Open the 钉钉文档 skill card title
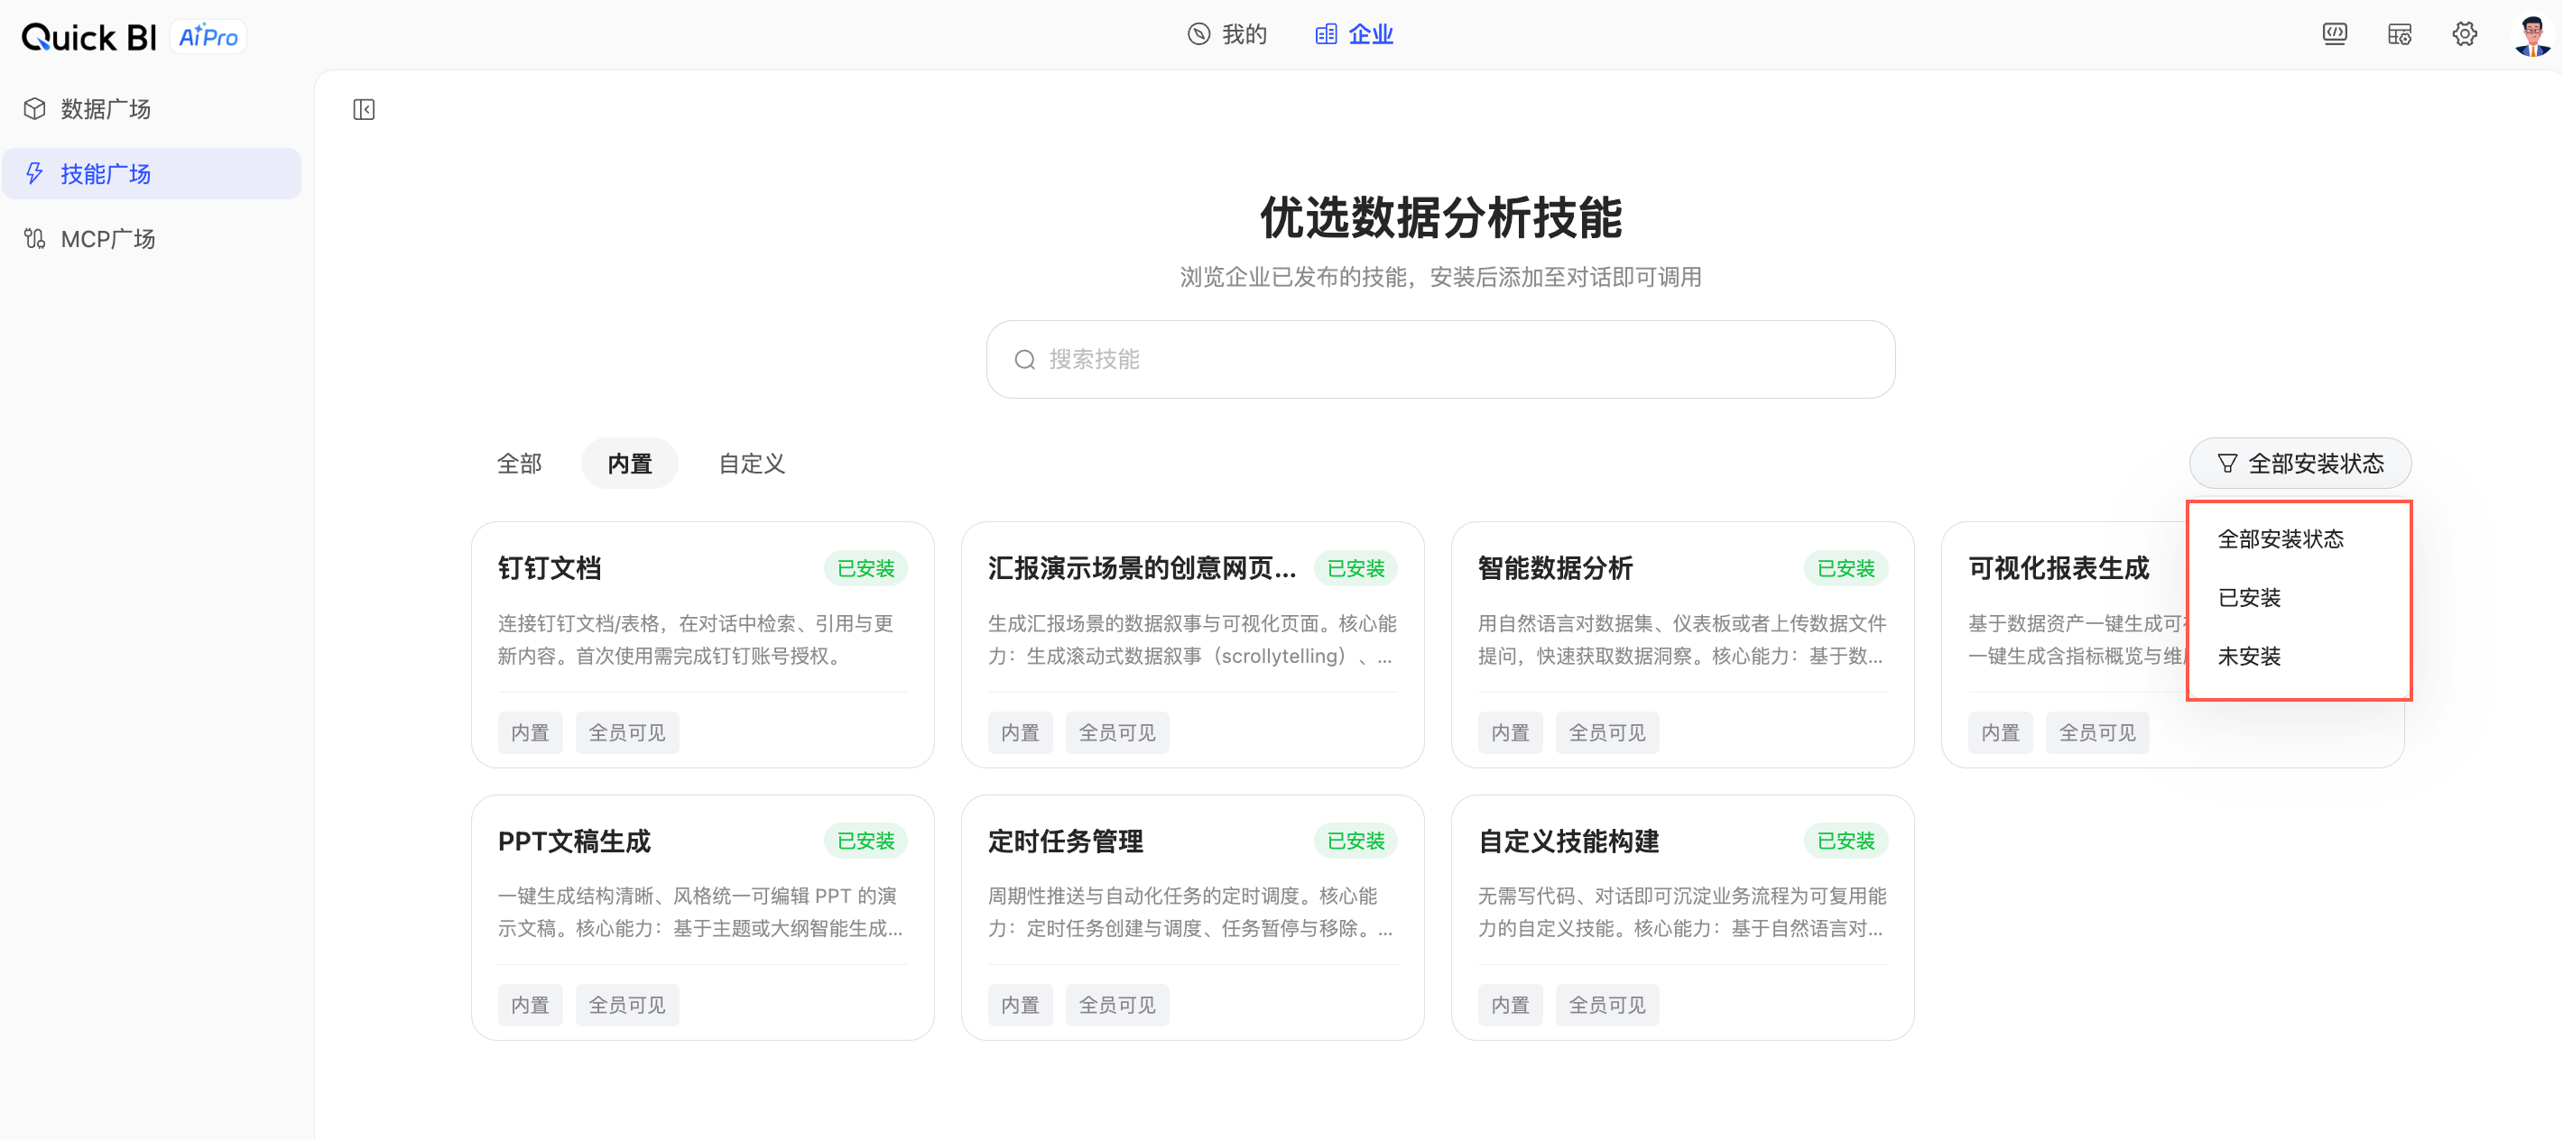The height and width of the screenshot is (1140, 2563). point(550,568)
